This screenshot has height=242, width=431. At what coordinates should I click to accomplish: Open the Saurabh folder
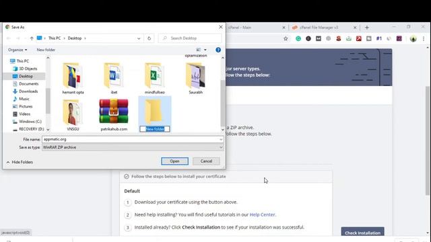pyautogui.click(x=195, y=79)
